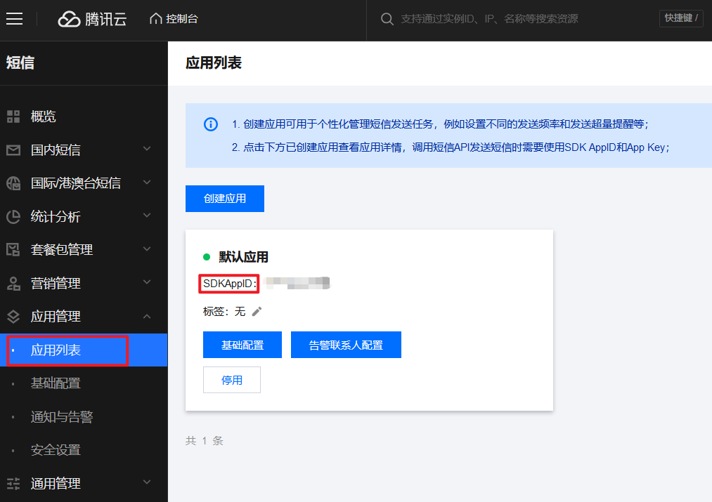Click the 基础配置 button in card
712x502 pixels.
coord(242,345)
